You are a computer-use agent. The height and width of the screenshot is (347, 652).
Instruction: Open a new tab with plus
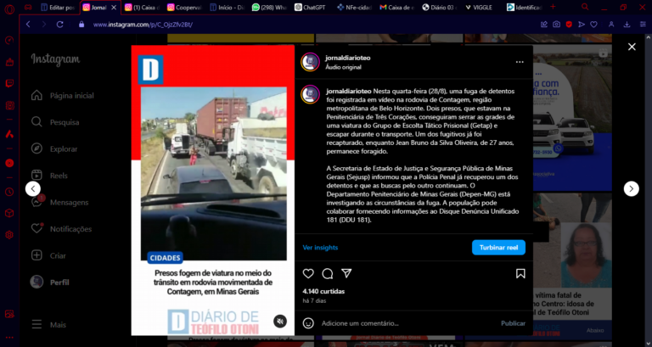coord(553,7)
